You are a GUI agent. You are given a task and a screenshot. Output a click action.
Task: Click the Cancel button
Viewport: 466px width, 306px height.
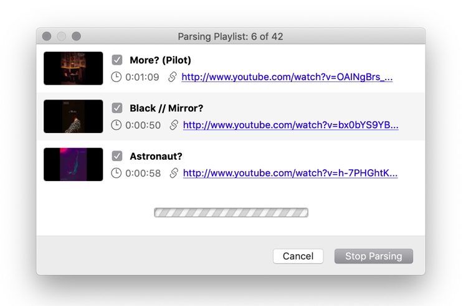point(298,256)
